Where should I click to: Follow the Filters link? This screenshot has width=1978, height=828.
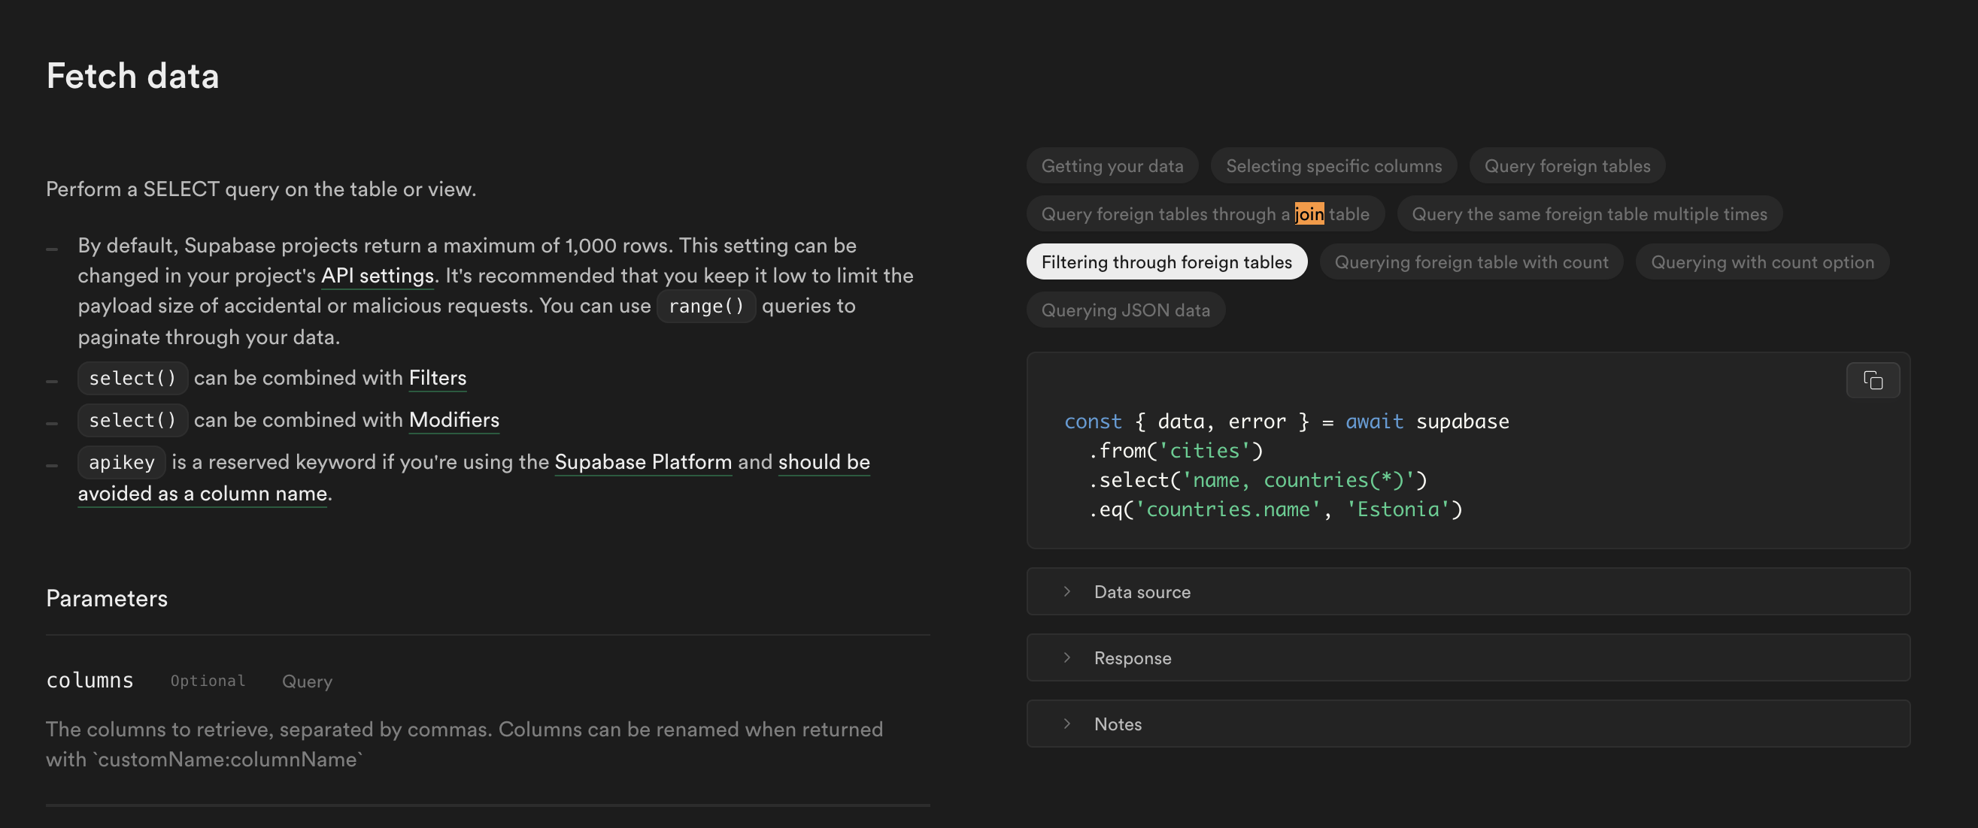437,377
